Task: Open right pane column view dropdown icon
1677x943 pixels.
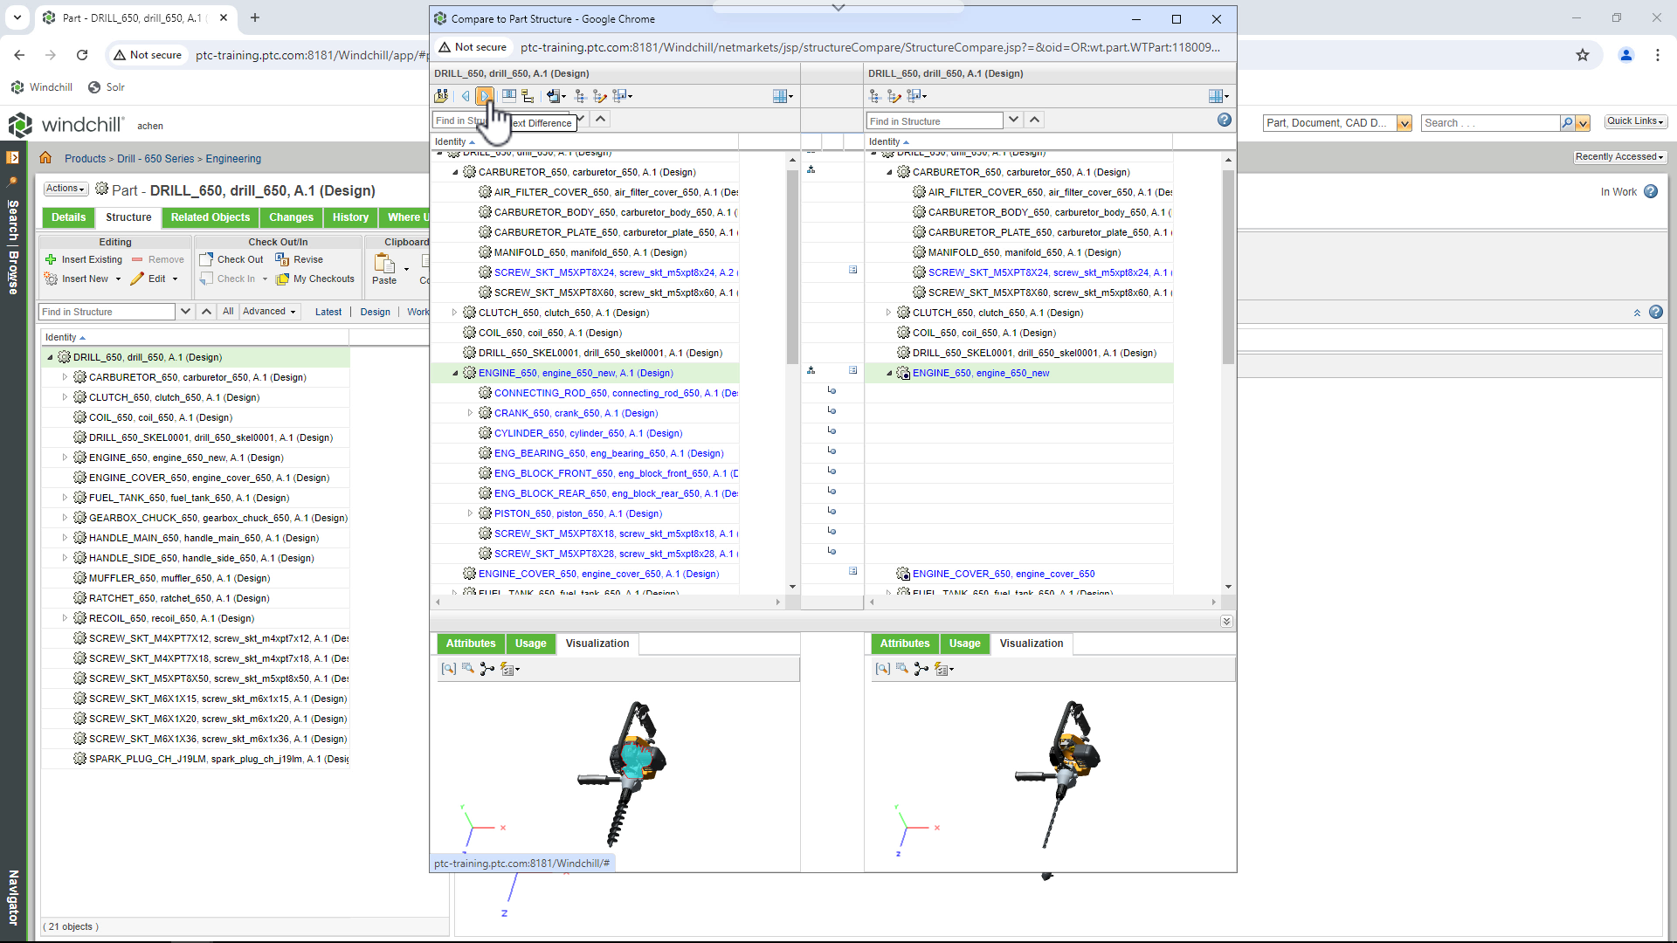Action: pos(1218,96)
